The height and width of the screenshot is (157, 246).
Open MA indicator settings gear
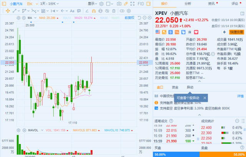(18, 18)
